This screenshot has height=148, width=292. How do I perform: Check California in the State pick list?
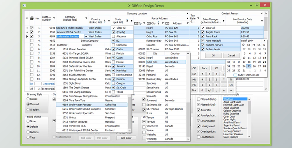click(113, 45)
